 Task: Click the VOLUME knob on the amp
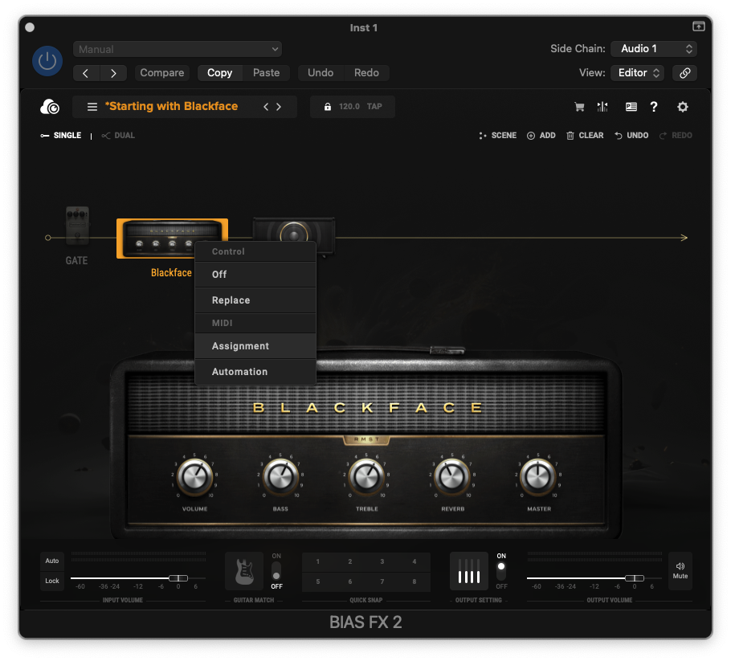pos(195,477)
